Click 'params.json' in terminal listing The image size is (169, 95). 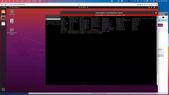(120, 18)
